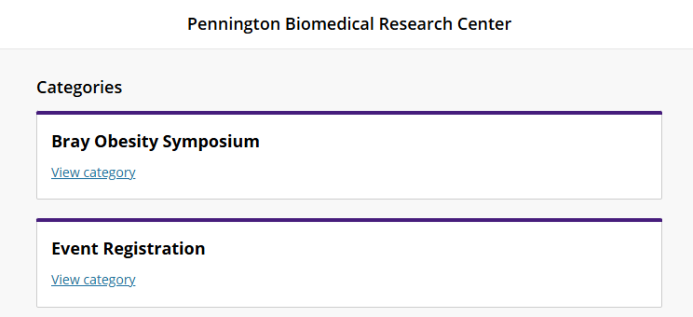Open Event Registration's View category link
The width and height of the screenshot is (693, 317).
[93, 280]
